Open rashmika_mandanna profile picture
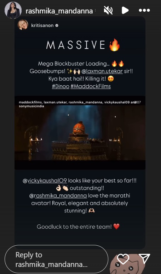 (x=13, y=10)
